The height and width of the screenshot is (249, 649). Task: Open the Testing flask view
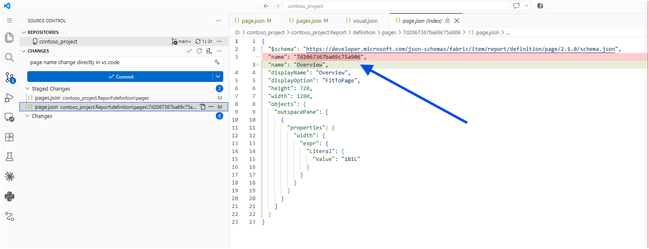10,157
